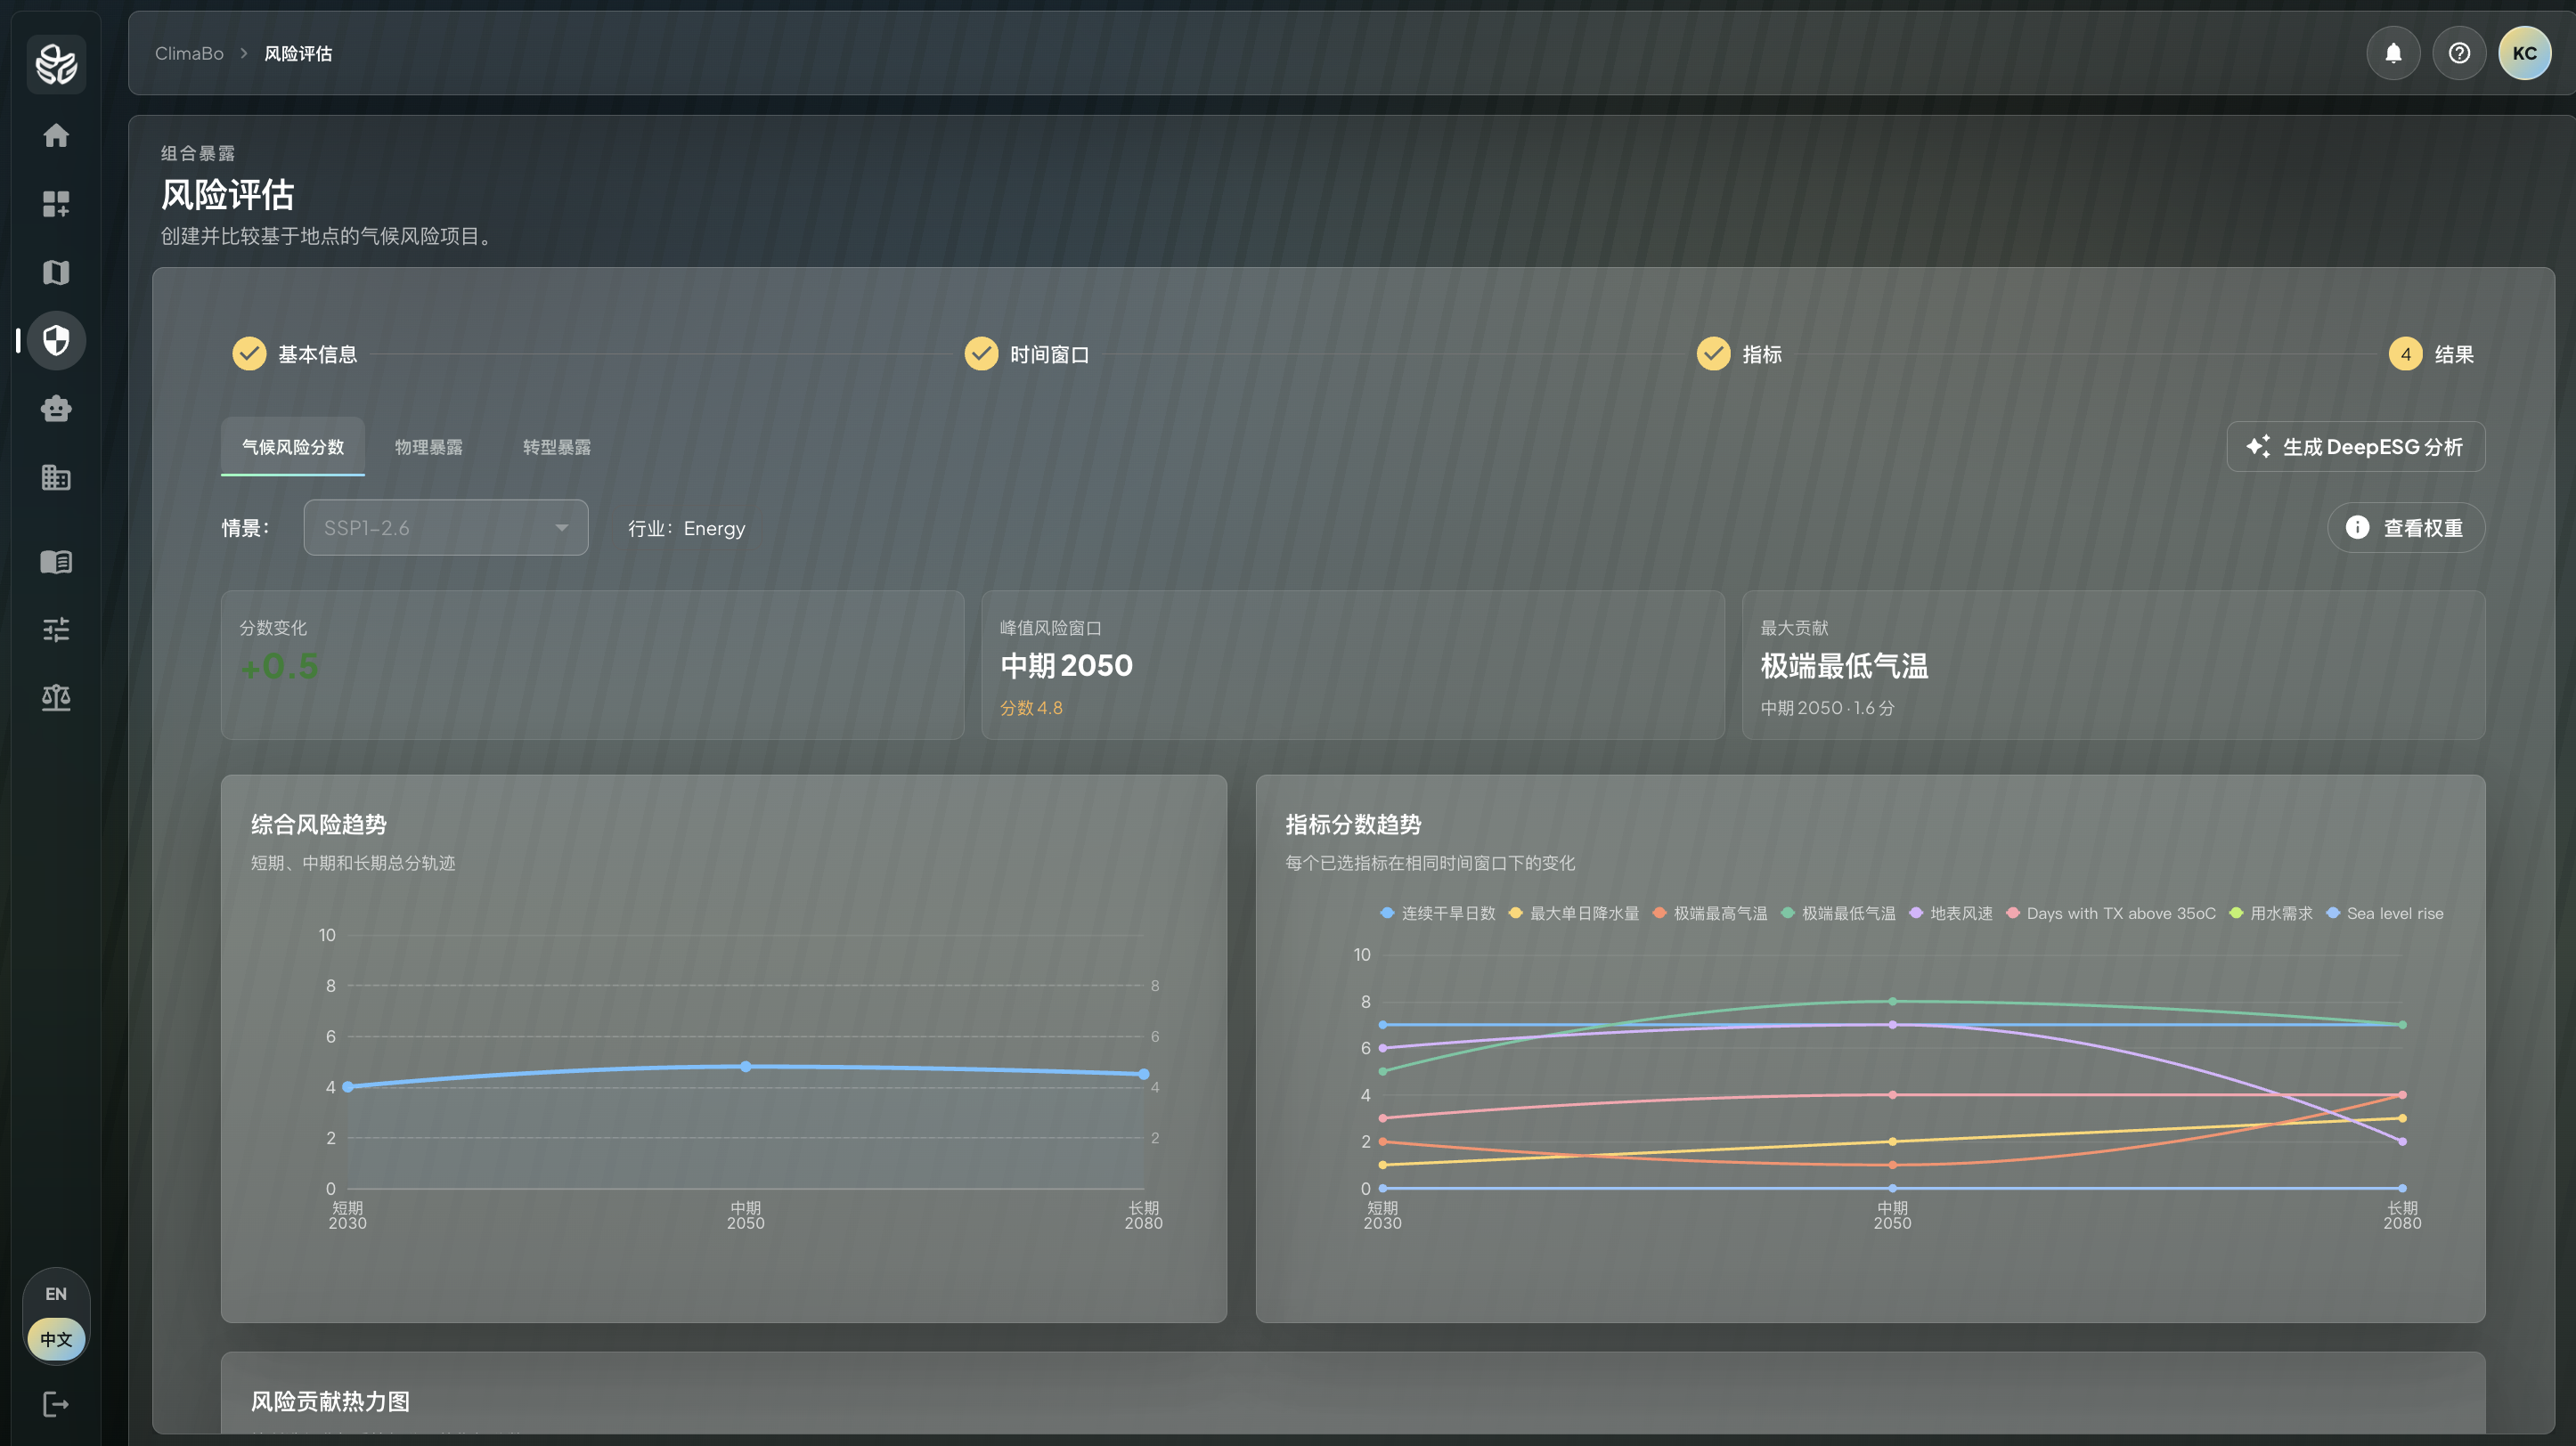This screenshot has height=1446, width=2576.
Task: Open the dashboard widgets sidebar icon
Action: 56,204
